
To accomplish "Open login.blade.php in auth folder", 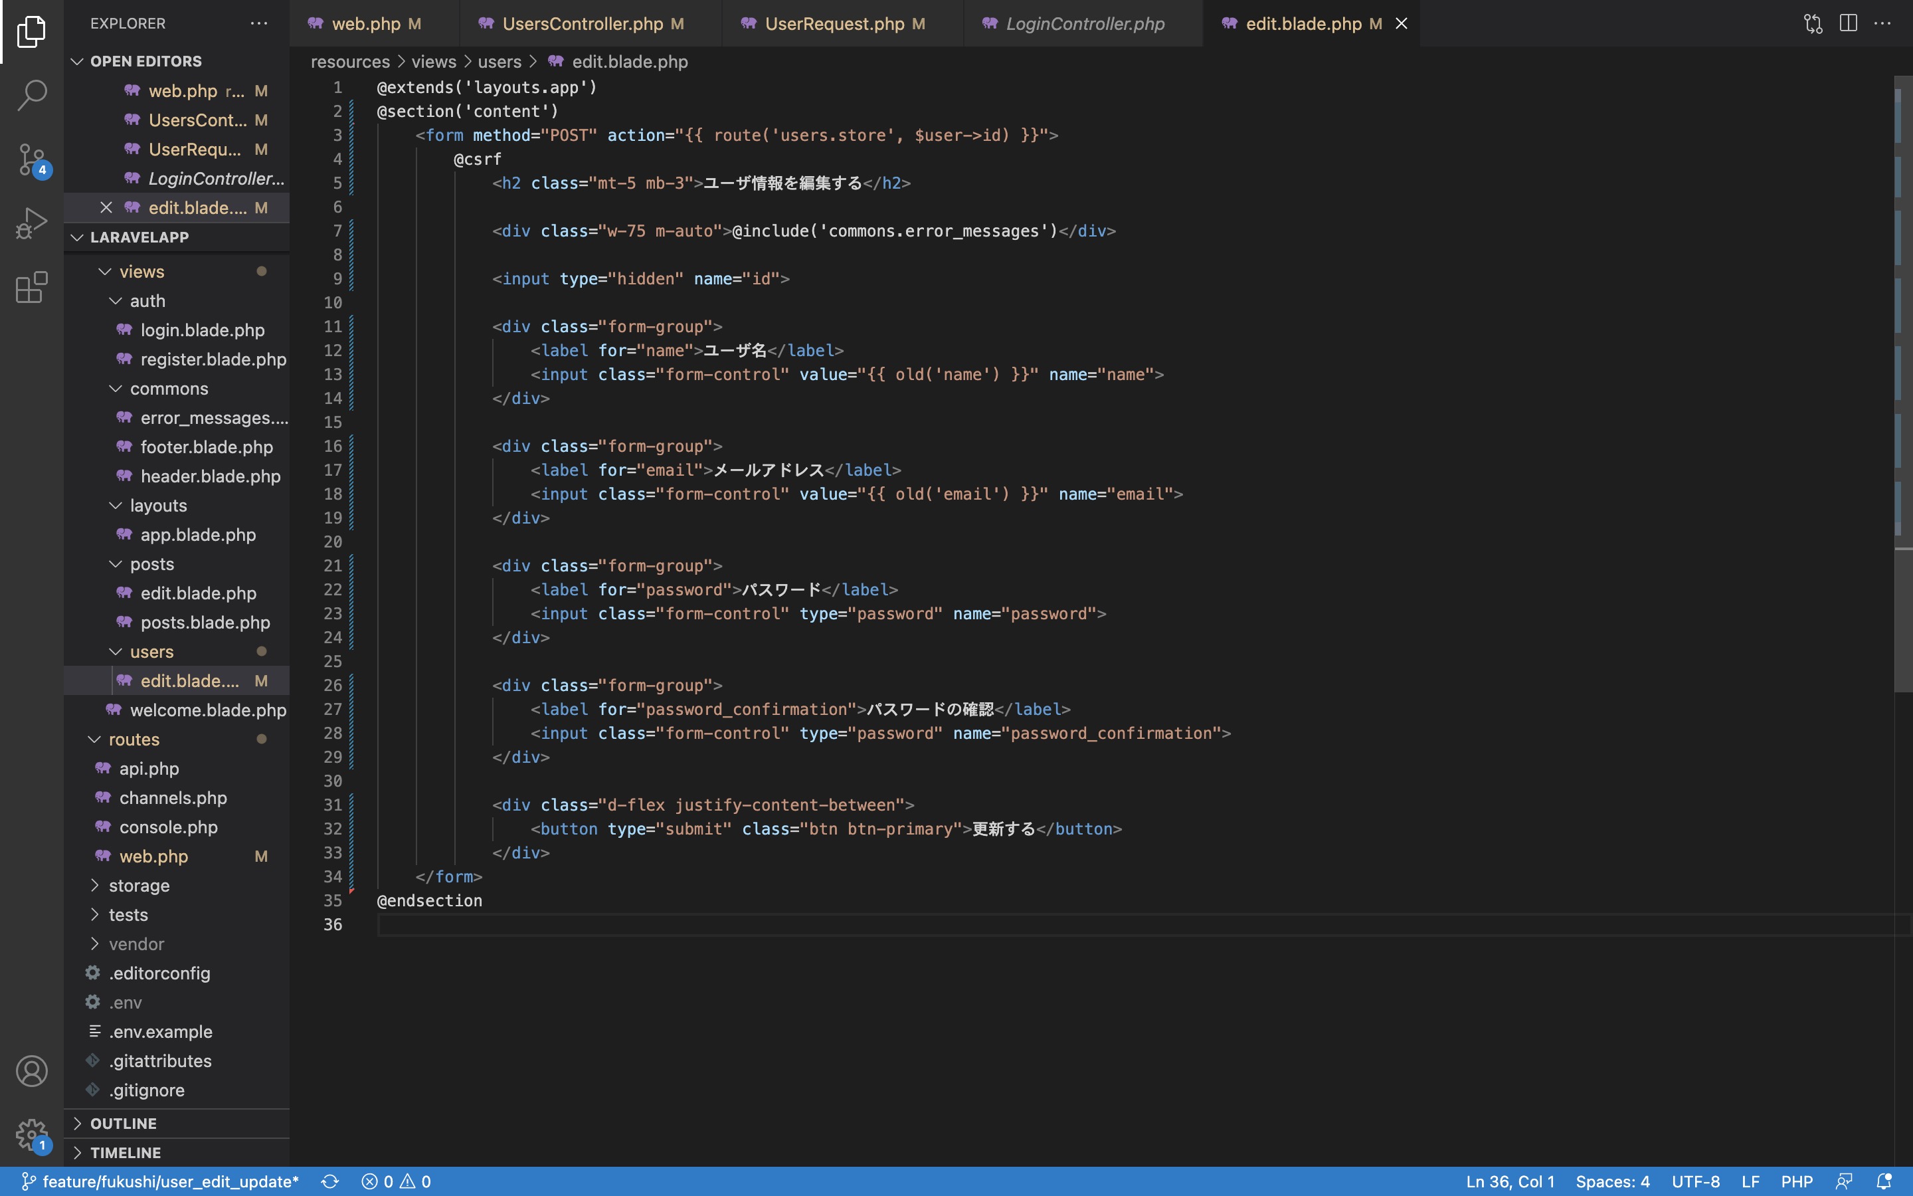I will point(201,330).
